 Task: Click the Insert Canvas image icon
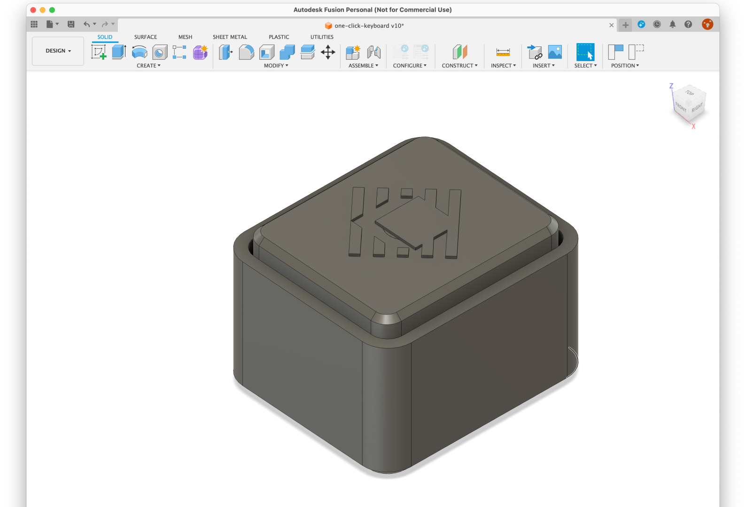pyautogui.click(x=555, y=52)
